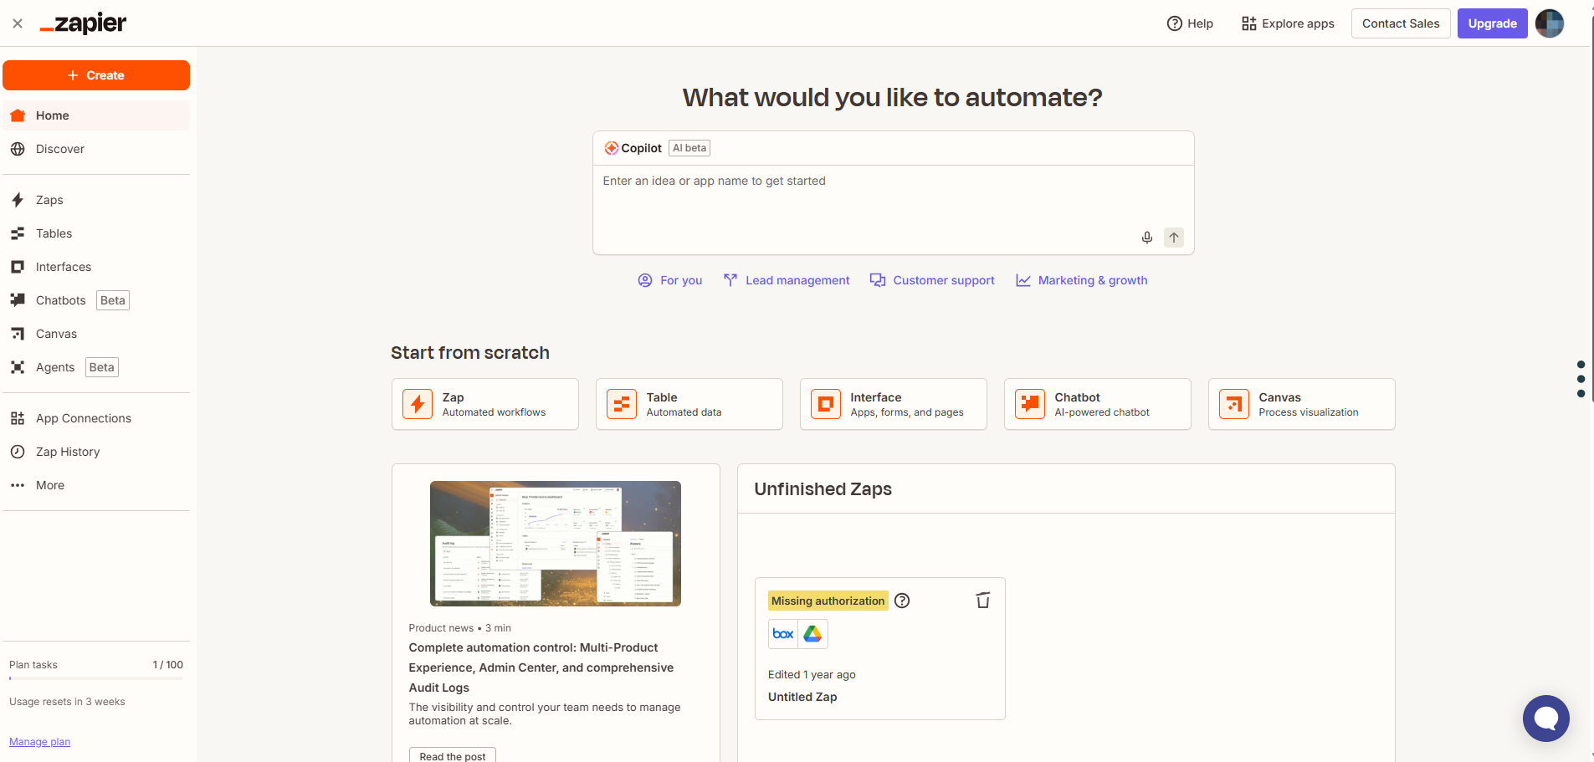Click the microphone icon in Copilot box
This screenshot has height=762, width=1594.
1146,238
